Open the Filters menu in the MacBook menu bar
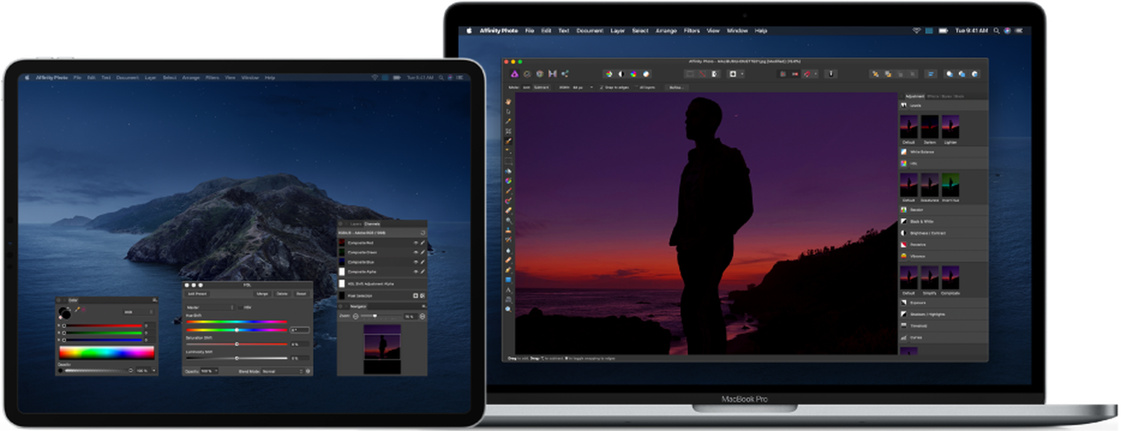Viewport: 1121px width, 431px height. [x=691, y=31]
